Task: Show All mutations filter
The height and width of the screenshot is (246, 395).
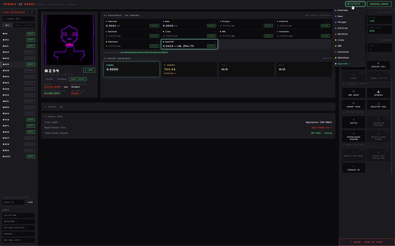Action: [x=8, y=25]
